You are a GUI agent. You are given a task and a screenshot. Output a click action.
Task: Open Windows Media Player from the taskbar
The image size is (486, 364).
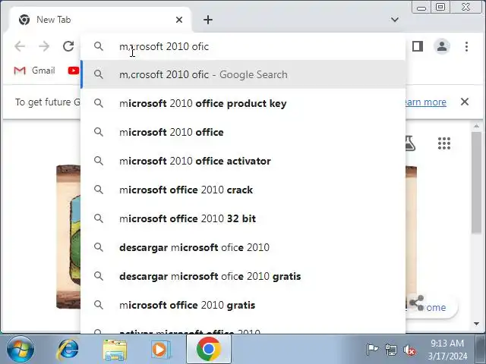pos(161,350)
